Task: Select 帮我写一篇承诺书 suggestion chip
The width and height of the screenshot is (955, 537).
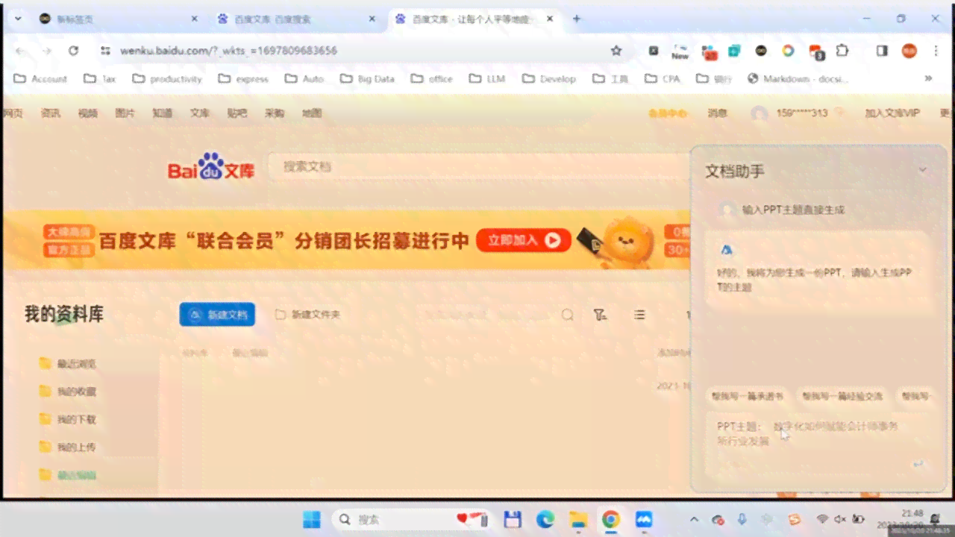Action: pos(748,396)
